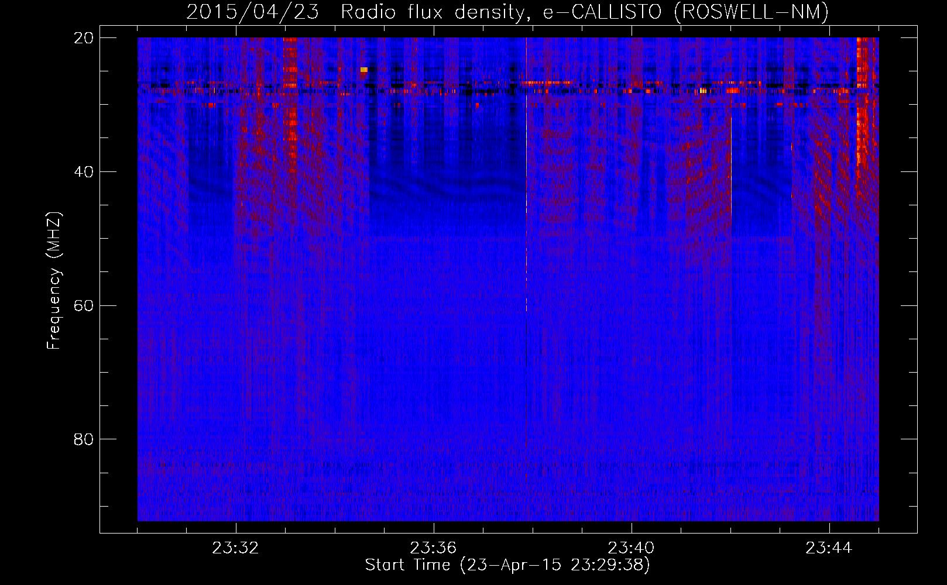Click the "Frequency (MHZ)" axis label

pos(54,281)
